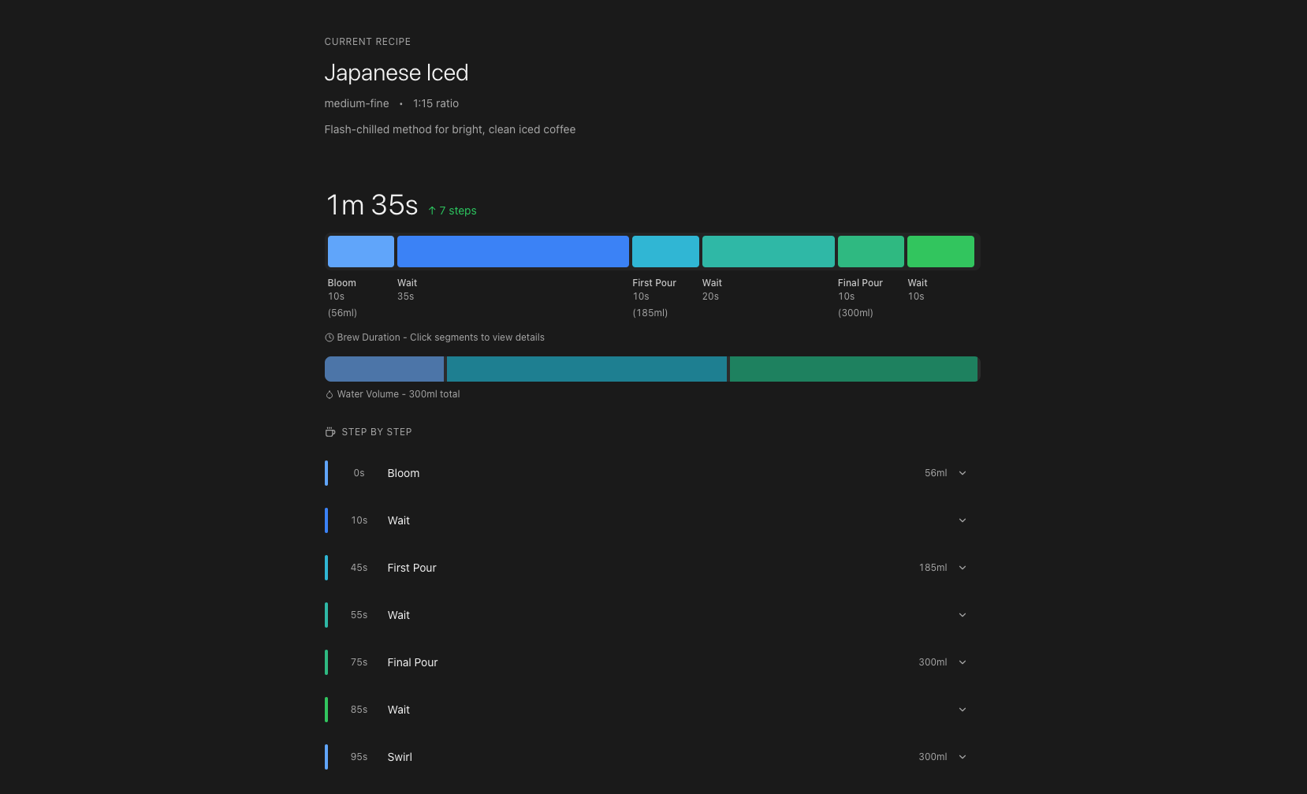The height and width of the screenshot is (794, 1307).
Task: Click the Bloom segment in brew timeline
Action: (x=360, y=252)
